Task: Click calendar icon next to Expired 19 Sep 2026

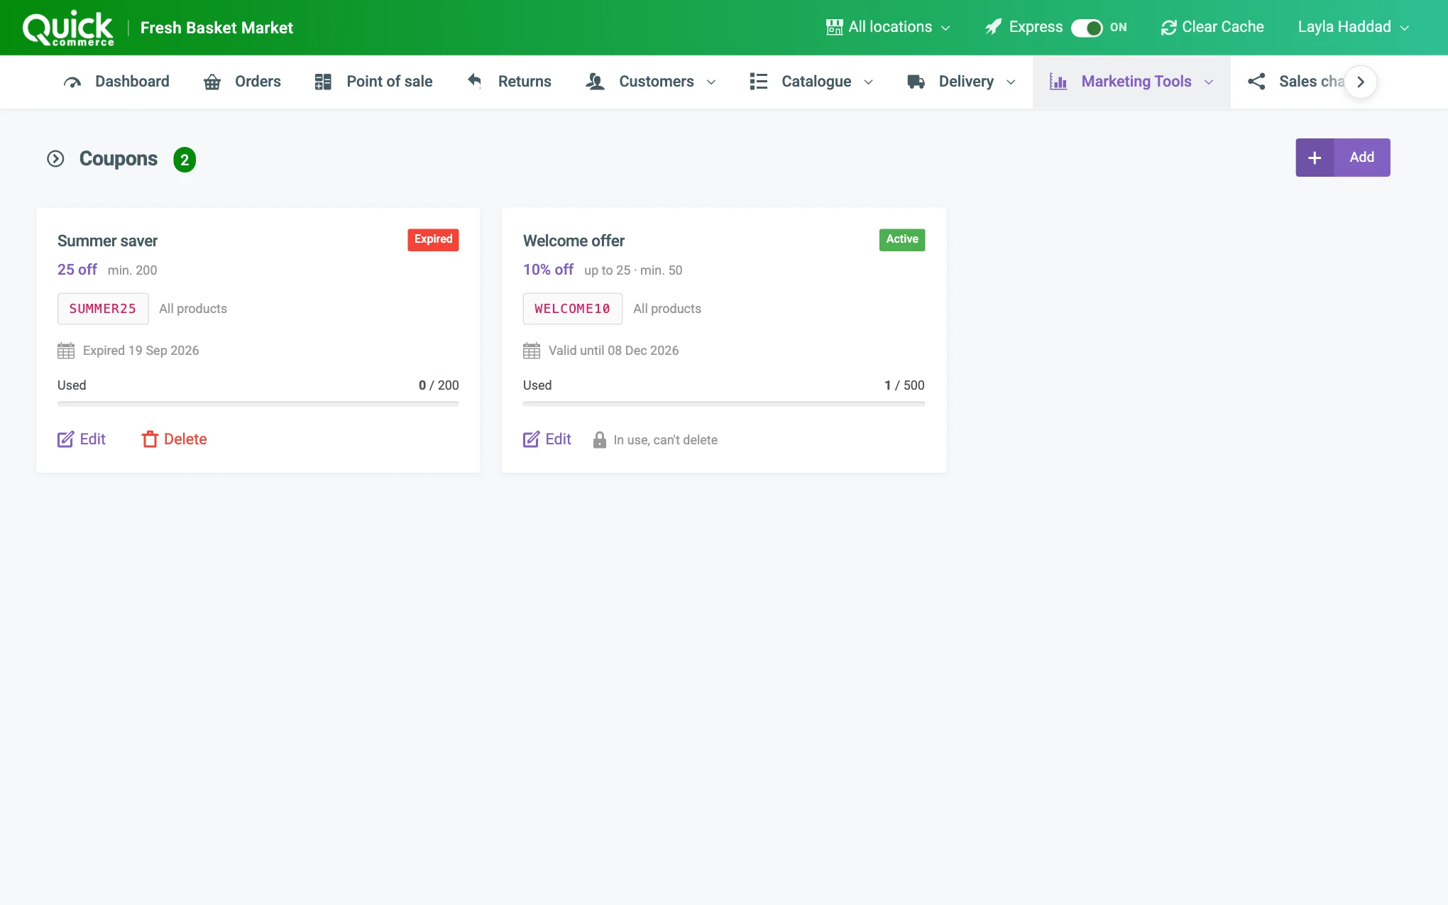Action: [x=66, y=351]
